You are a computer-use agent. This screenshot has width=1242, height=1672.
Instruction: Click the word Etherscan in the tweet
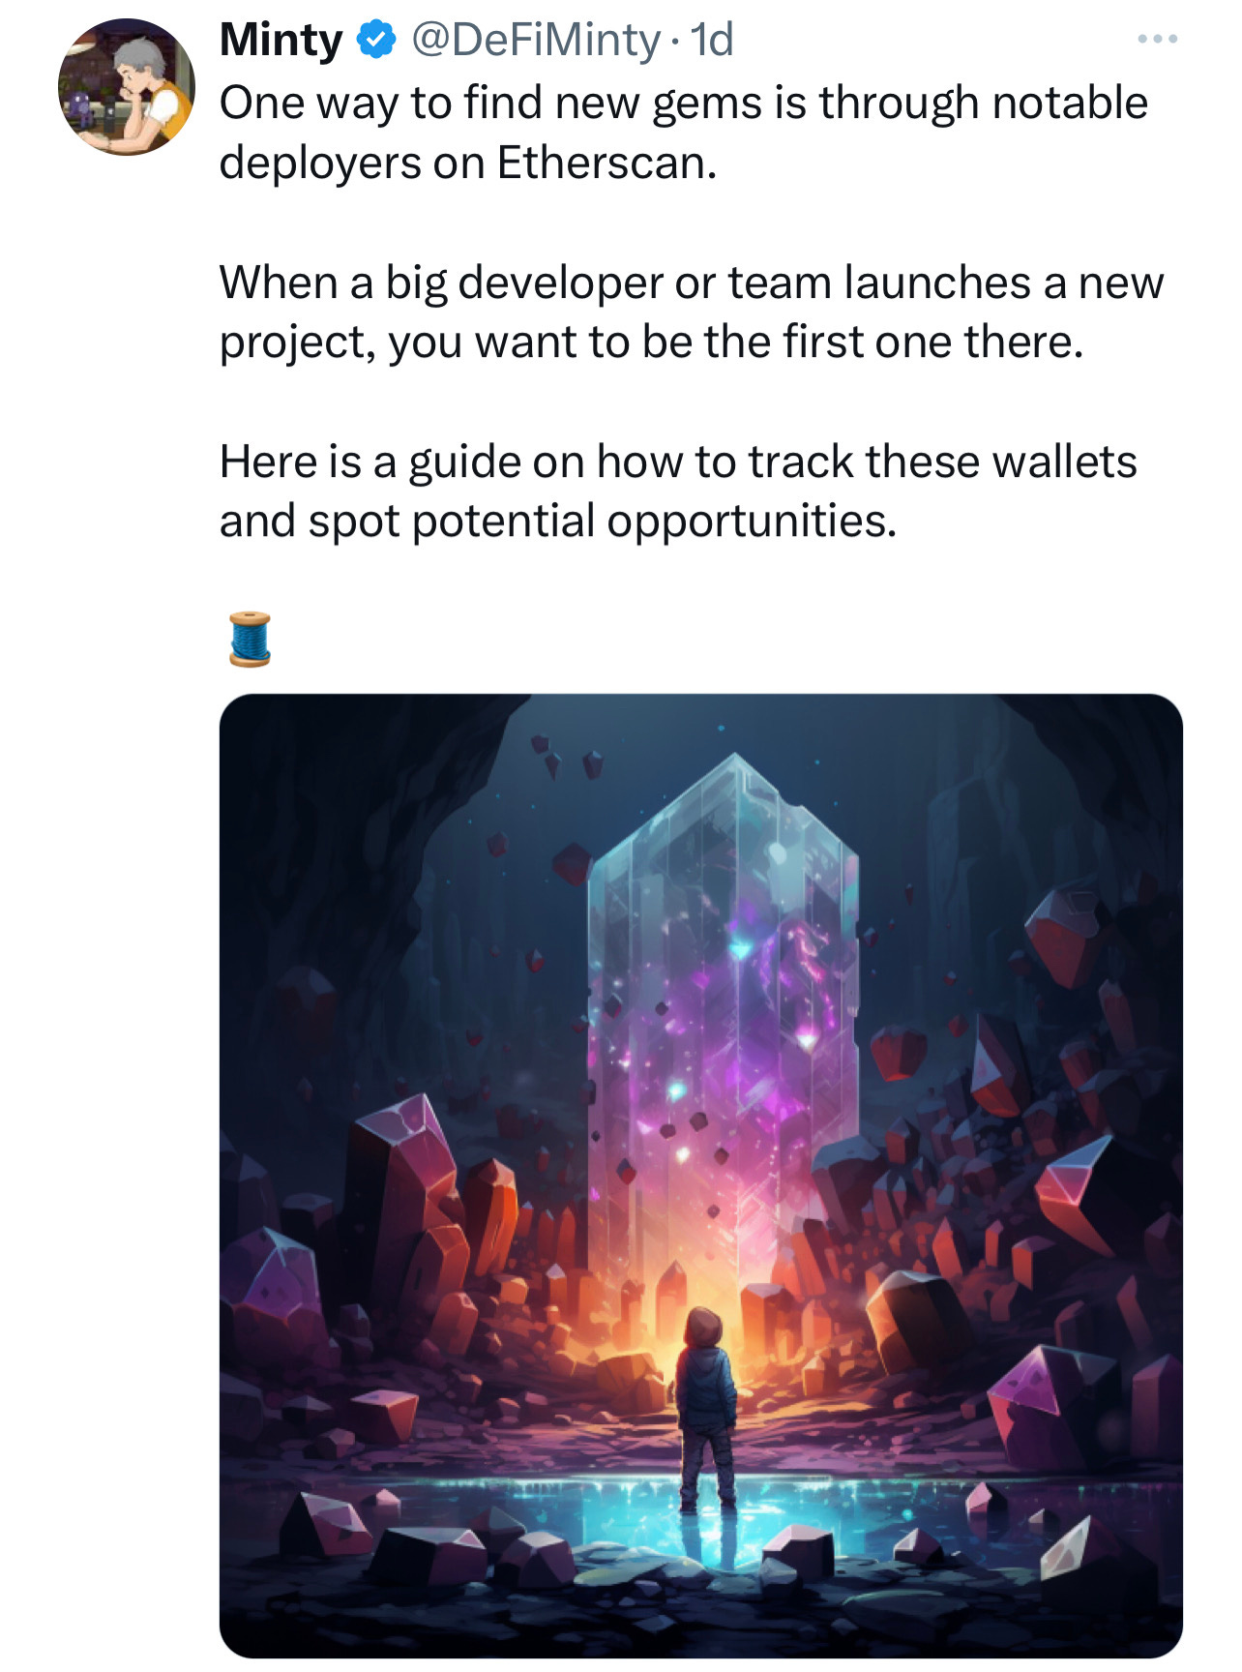606,163
